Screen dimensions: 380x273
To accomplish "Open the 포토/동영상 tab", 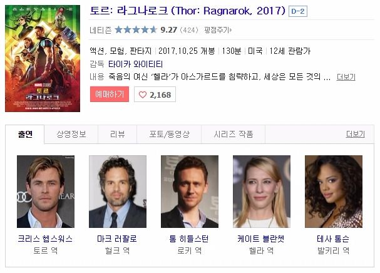I will [169, 134].
